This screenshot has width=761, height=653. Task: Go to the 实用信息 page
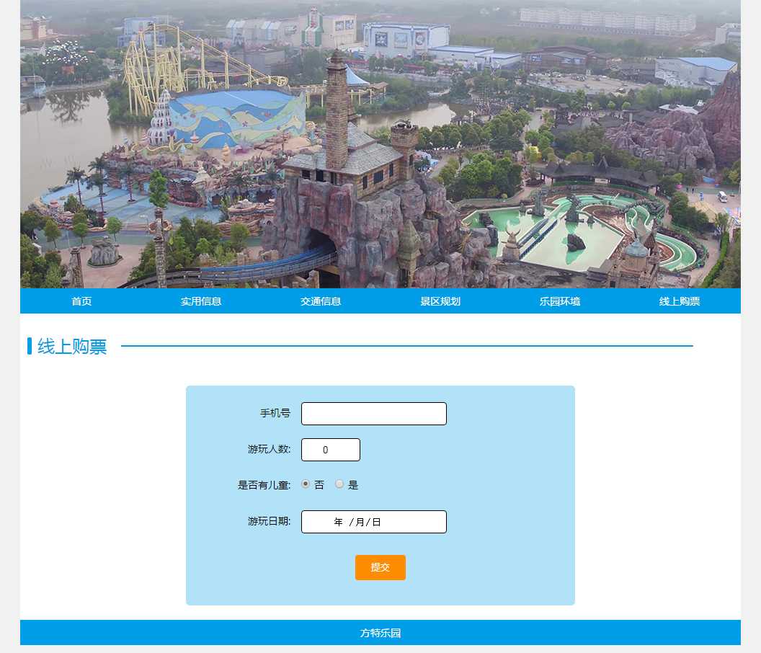[x=201, y=301]
